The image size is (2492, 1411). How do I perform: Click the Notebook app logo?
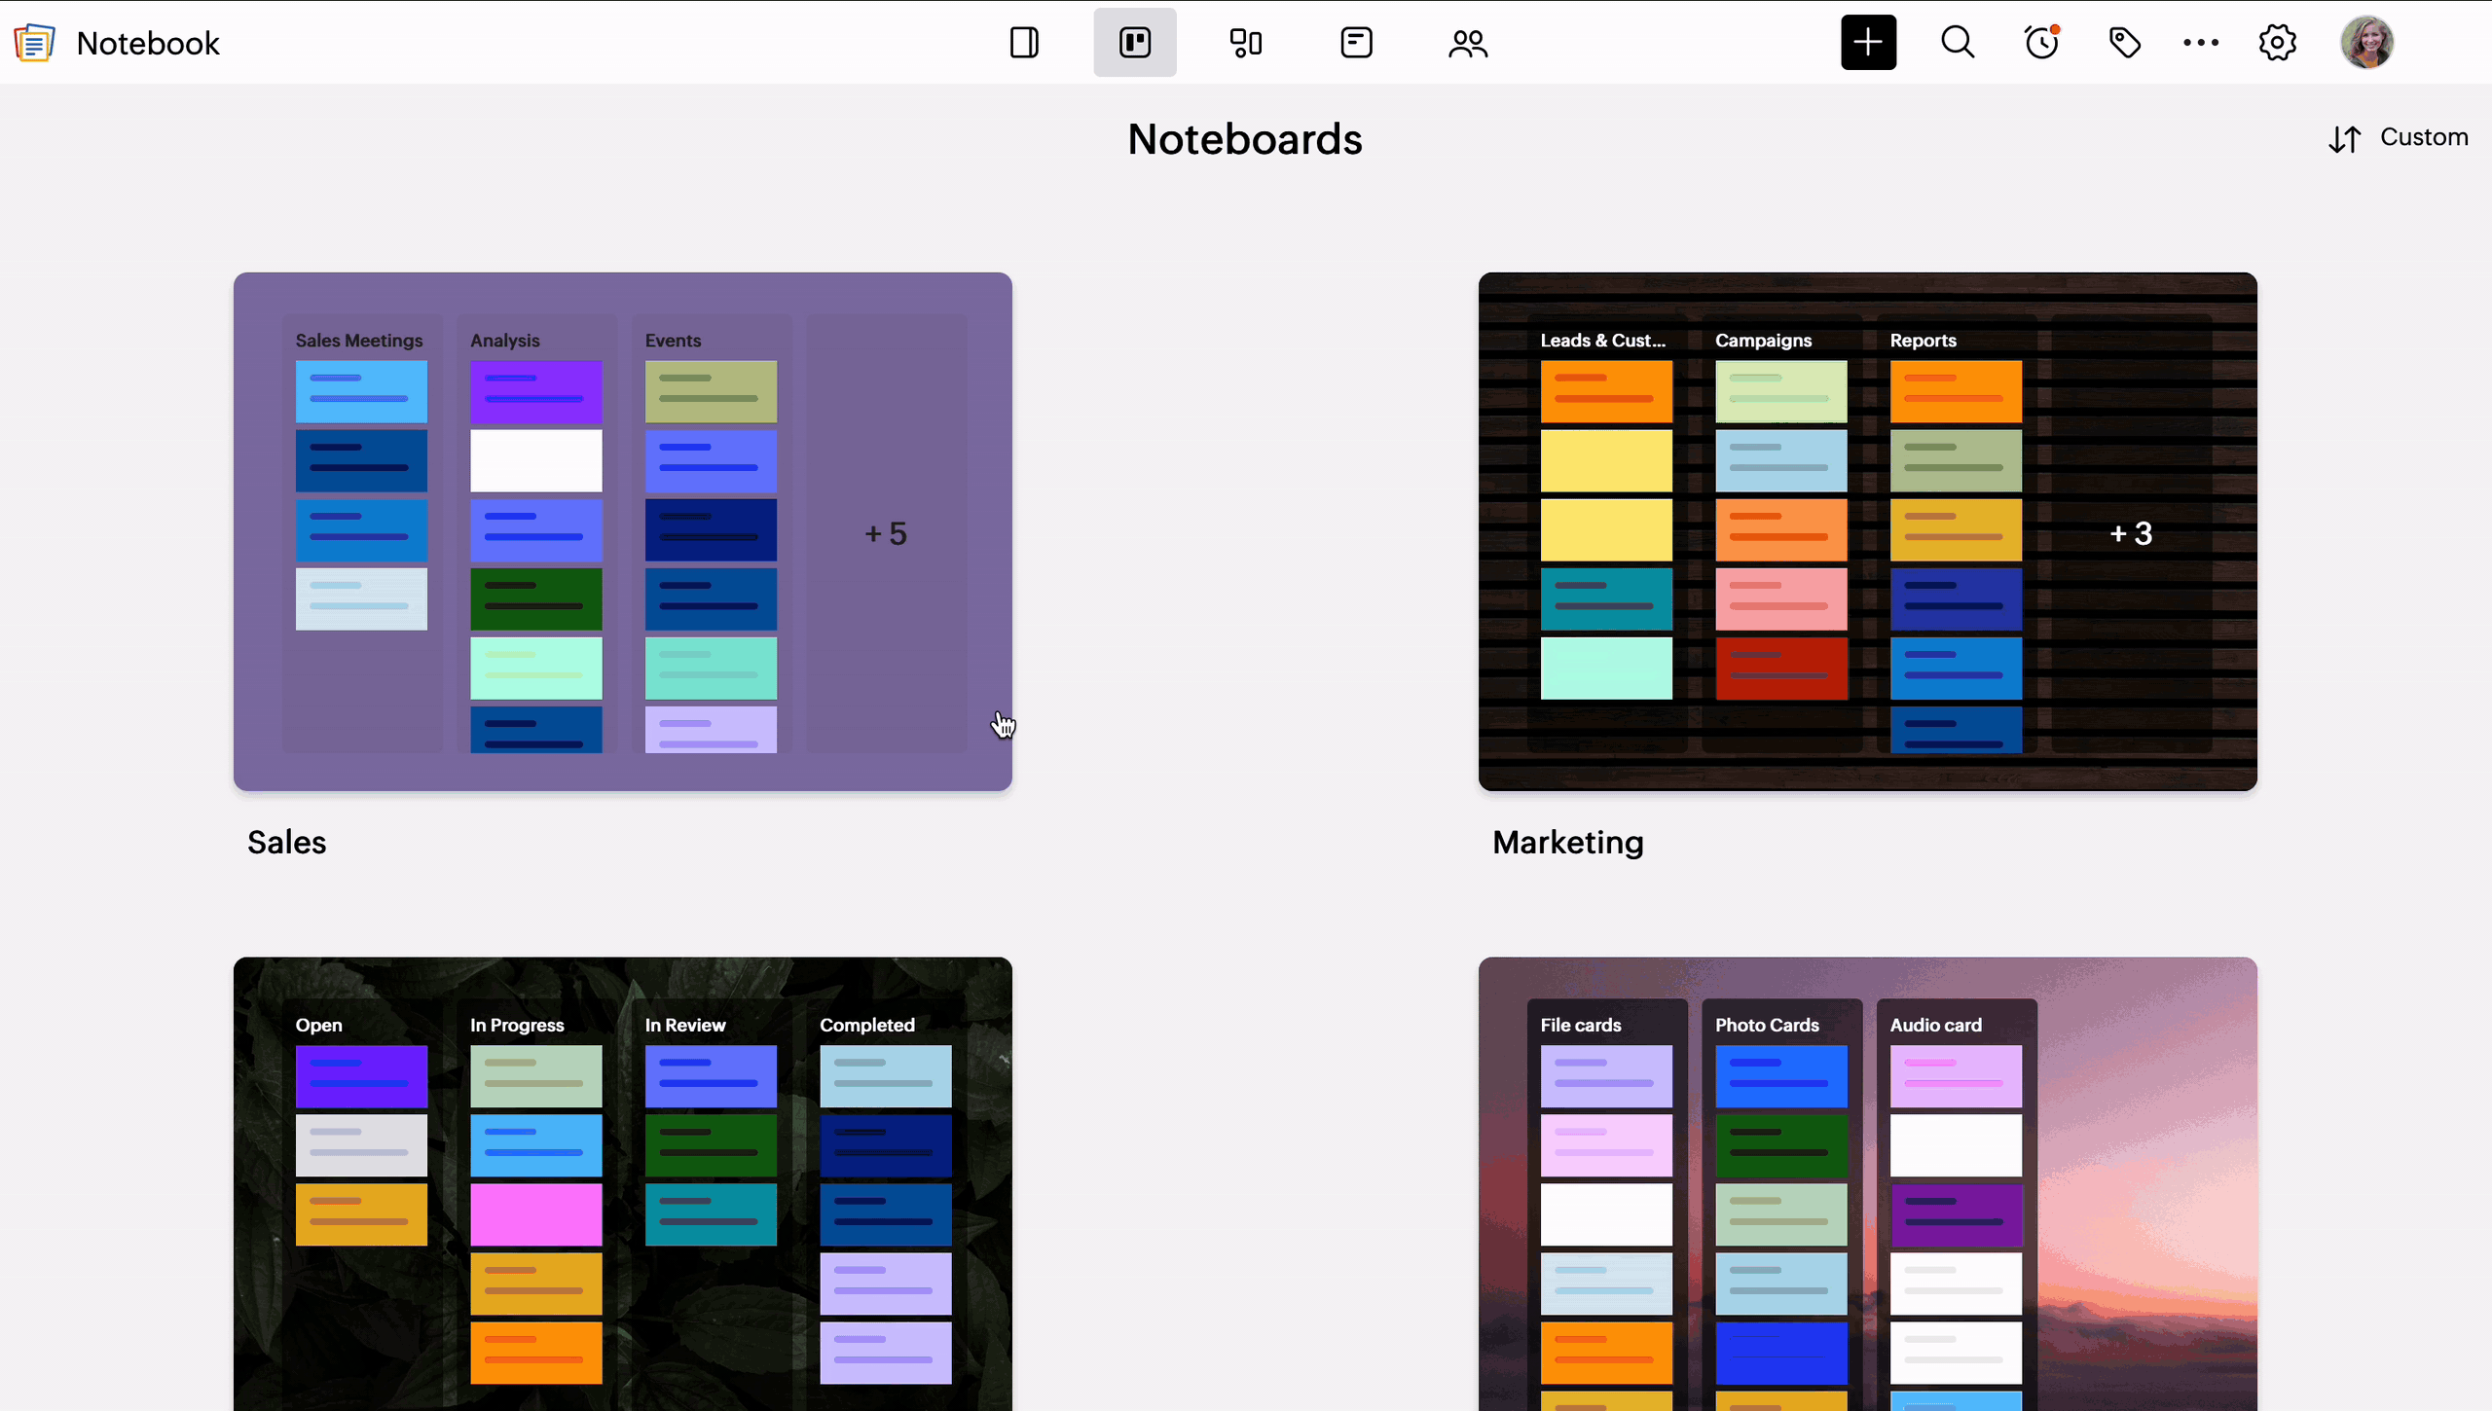click(34, 43)
